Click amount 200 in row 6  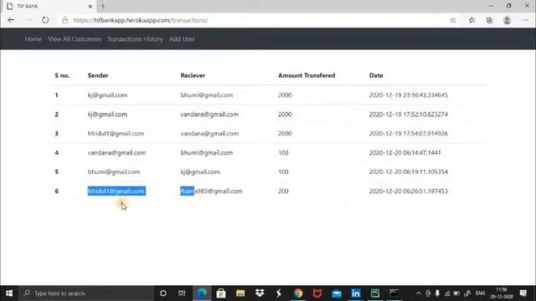[x=283, y=191]
